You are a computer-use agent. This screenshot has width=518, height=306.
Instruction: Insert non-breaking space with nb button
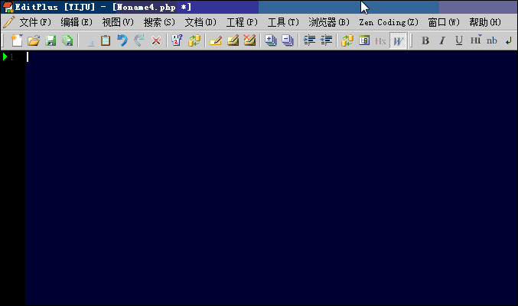tap(491, 40)
